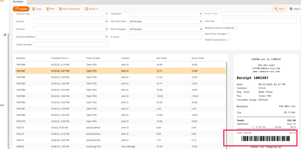
Task: Enable Failed Fiscalizations checkbox
Action: coord(228,40)
